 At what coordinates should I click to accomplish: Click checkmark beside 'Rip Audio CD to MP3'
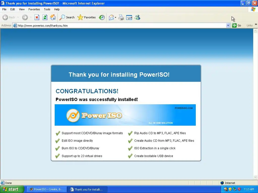point(130,133)
